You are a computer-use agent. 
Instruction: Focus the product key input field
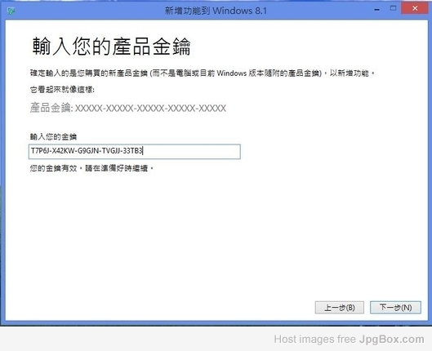tap(135, 151)
